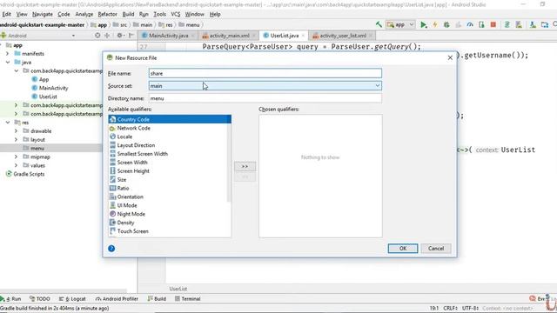Click the AVD Manager toolbar icon

(x=519, y=25)
